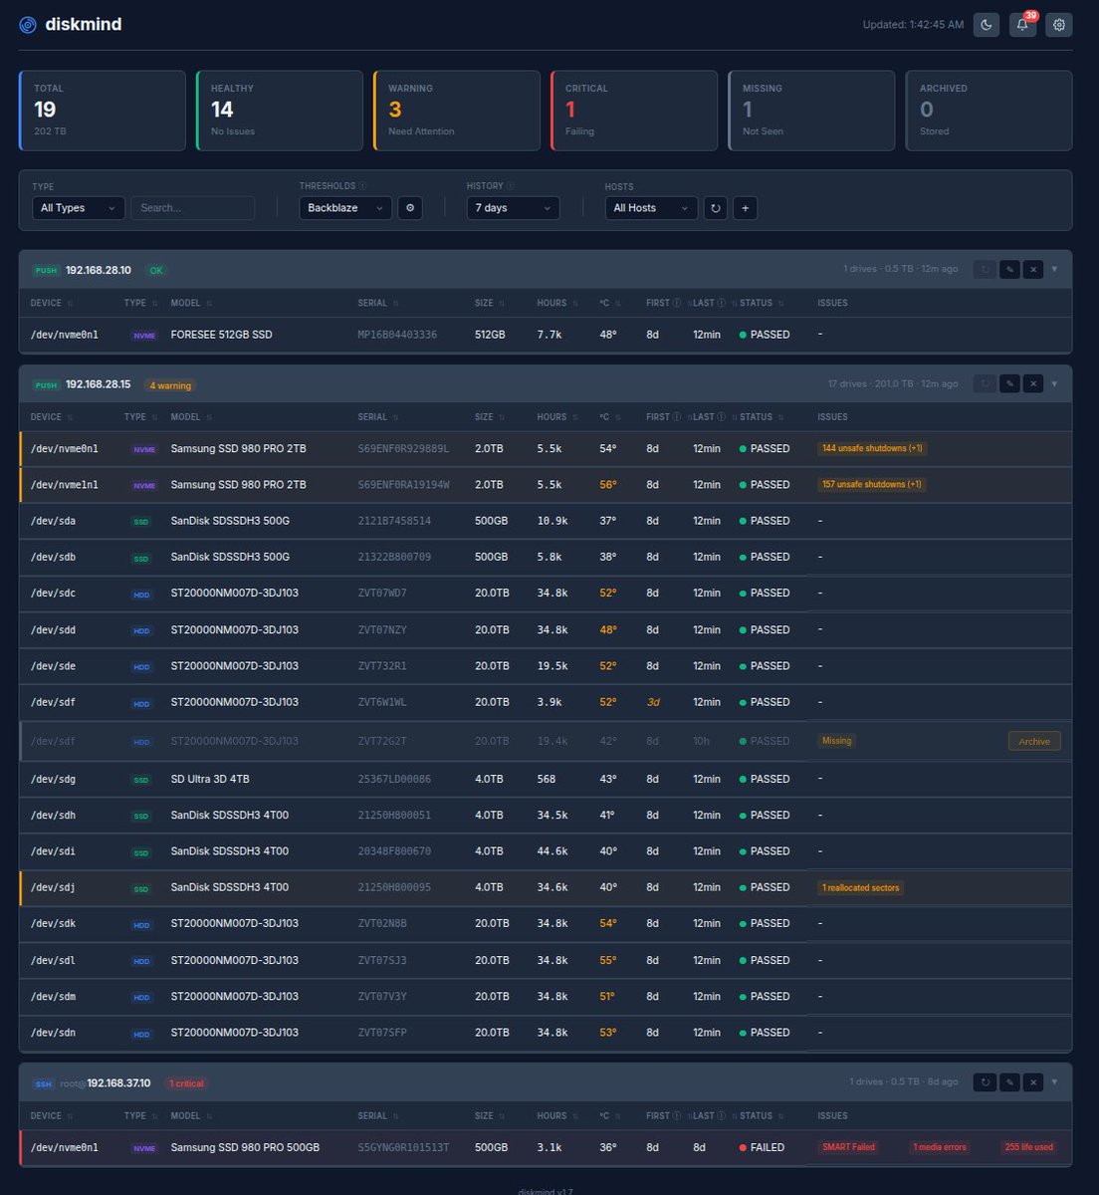The height and width of the screenshot is (1195, 1099).
Task: Click the '1 reallocated sectors' issue badge
Action: coord(860,887)
